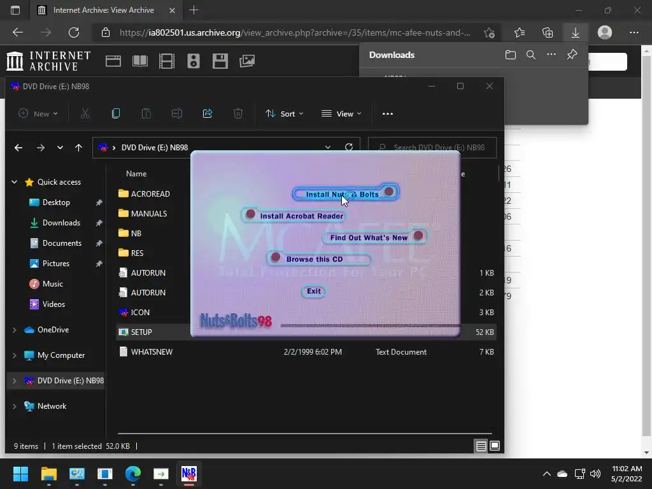Open Internet Archive web section icon
The height and width of the screenshot is (489, 652).
tap(113, 61)
